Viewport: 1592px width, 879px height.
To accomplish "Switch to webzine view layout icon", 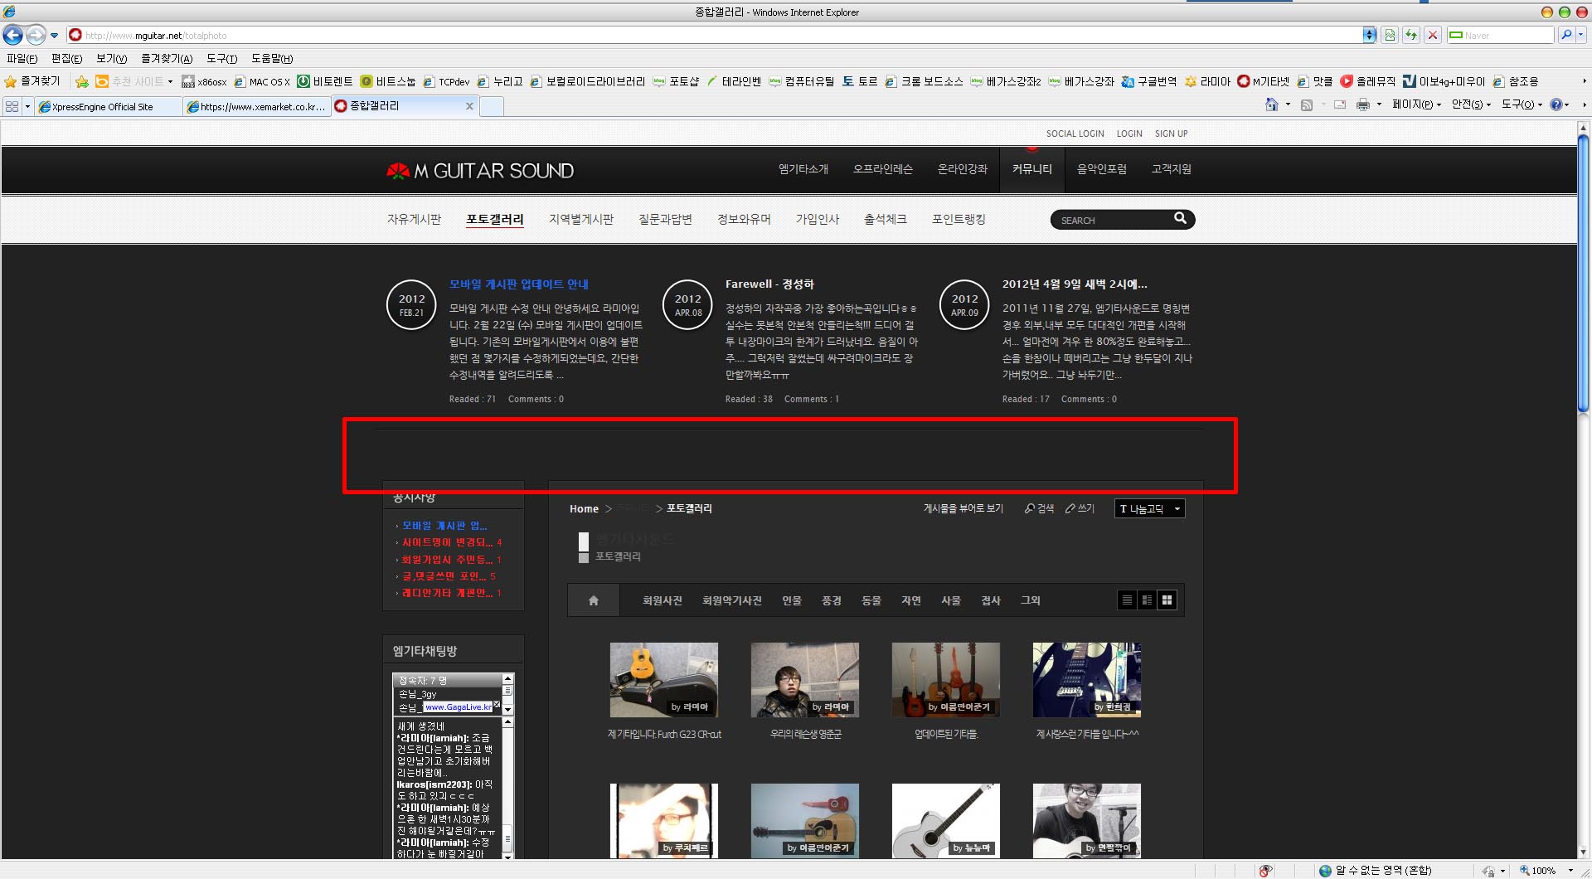I will (x=1147, y=600).
